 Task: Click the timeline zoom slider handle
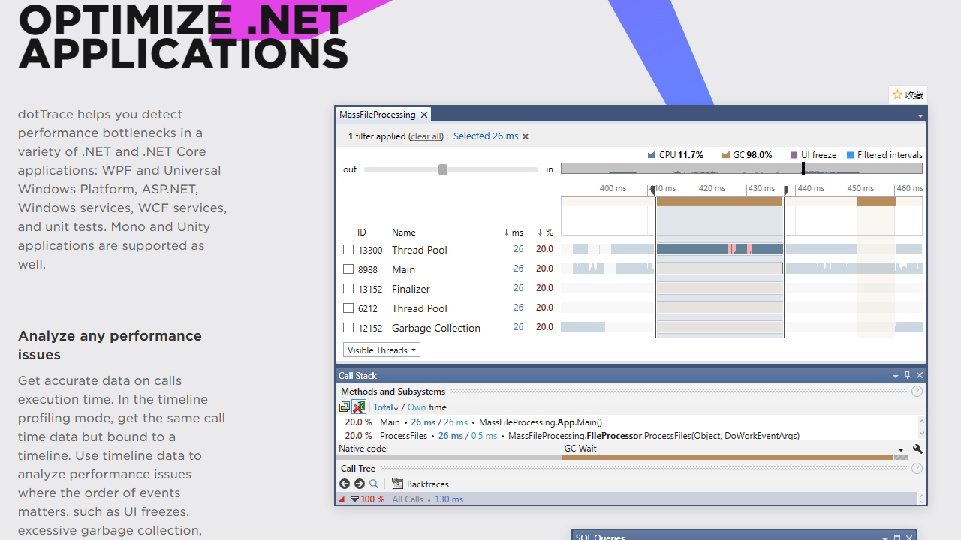click(443, 170)
